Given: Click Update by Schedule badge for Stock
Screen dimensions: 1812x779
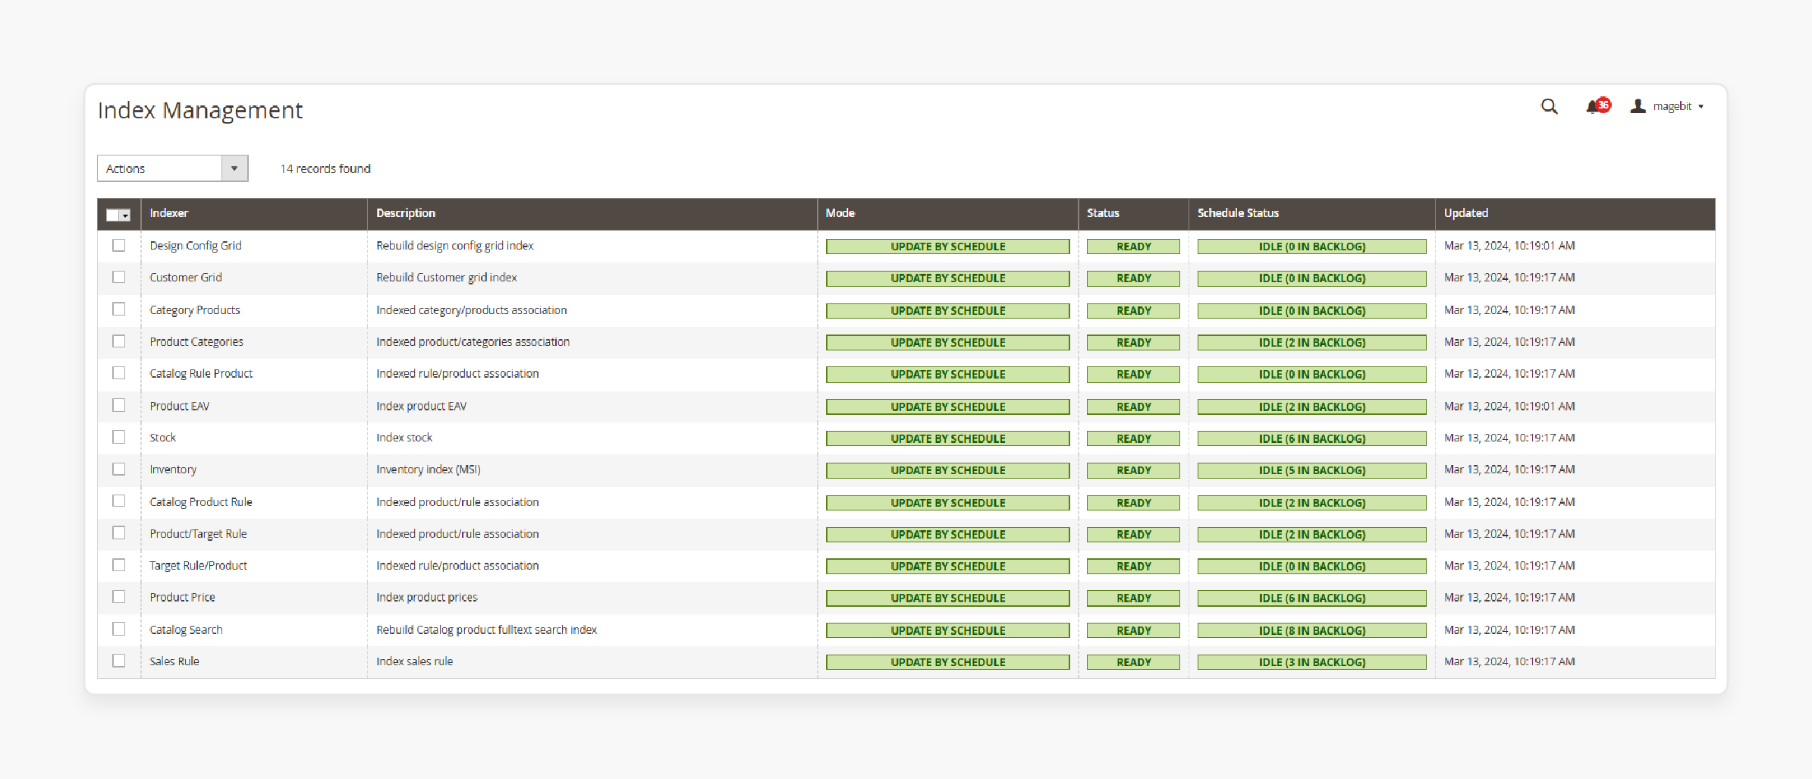Looking at the screenshot, I should click(x=948, y=438).
